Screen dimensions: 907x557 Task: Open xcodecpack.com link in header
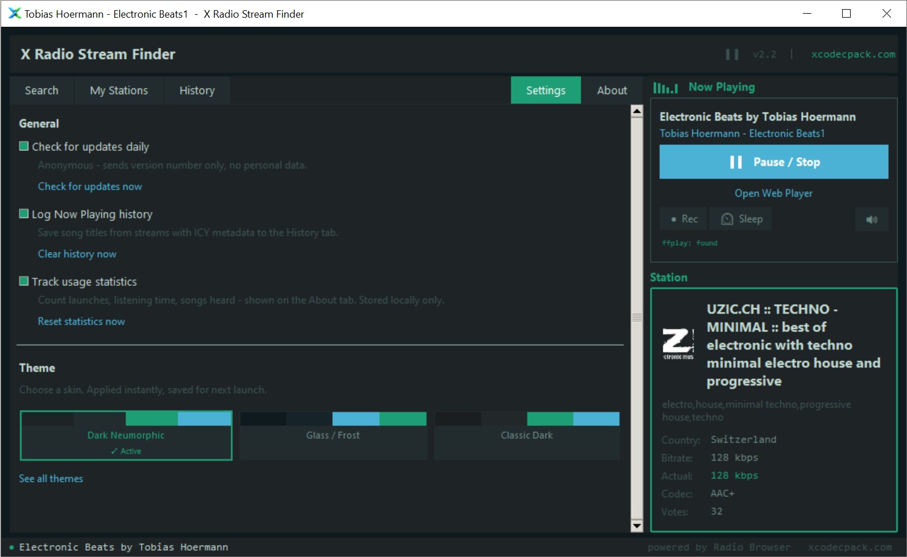pos(853,54)
